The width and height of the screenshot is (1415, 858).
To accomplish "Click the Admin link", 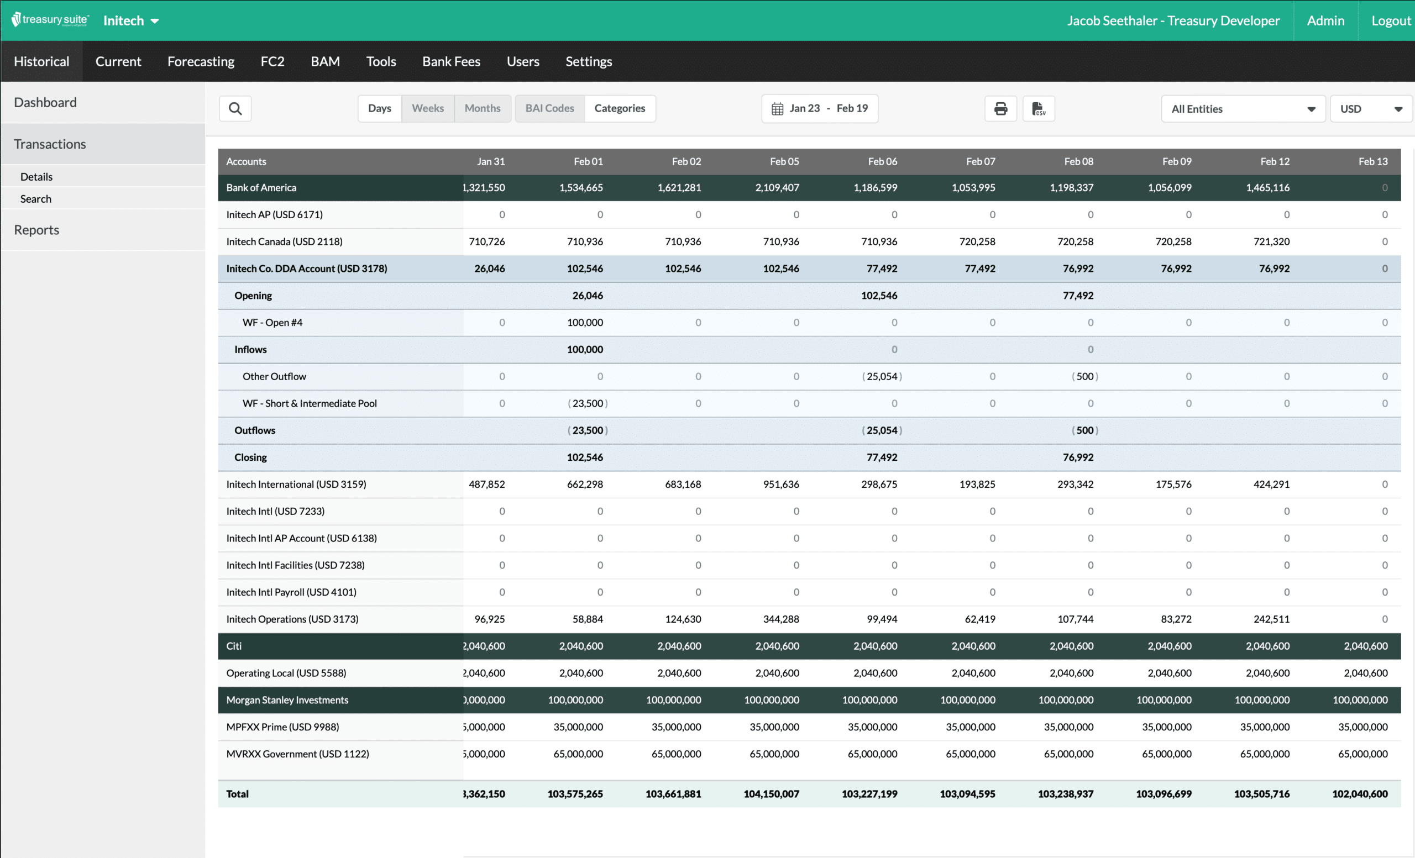I will coord(1325,20).
